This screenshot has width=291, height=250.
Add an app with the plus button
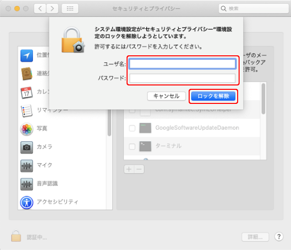tap(129, 169)
